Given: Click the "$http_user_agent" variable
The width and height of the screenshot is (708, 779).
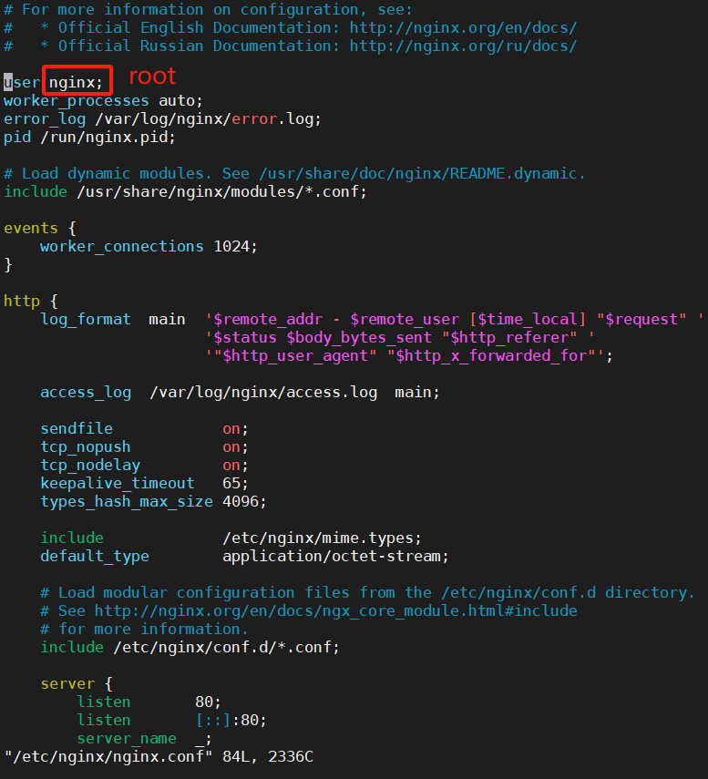Looking at the screenshot, I should click(x=295, y=355).
